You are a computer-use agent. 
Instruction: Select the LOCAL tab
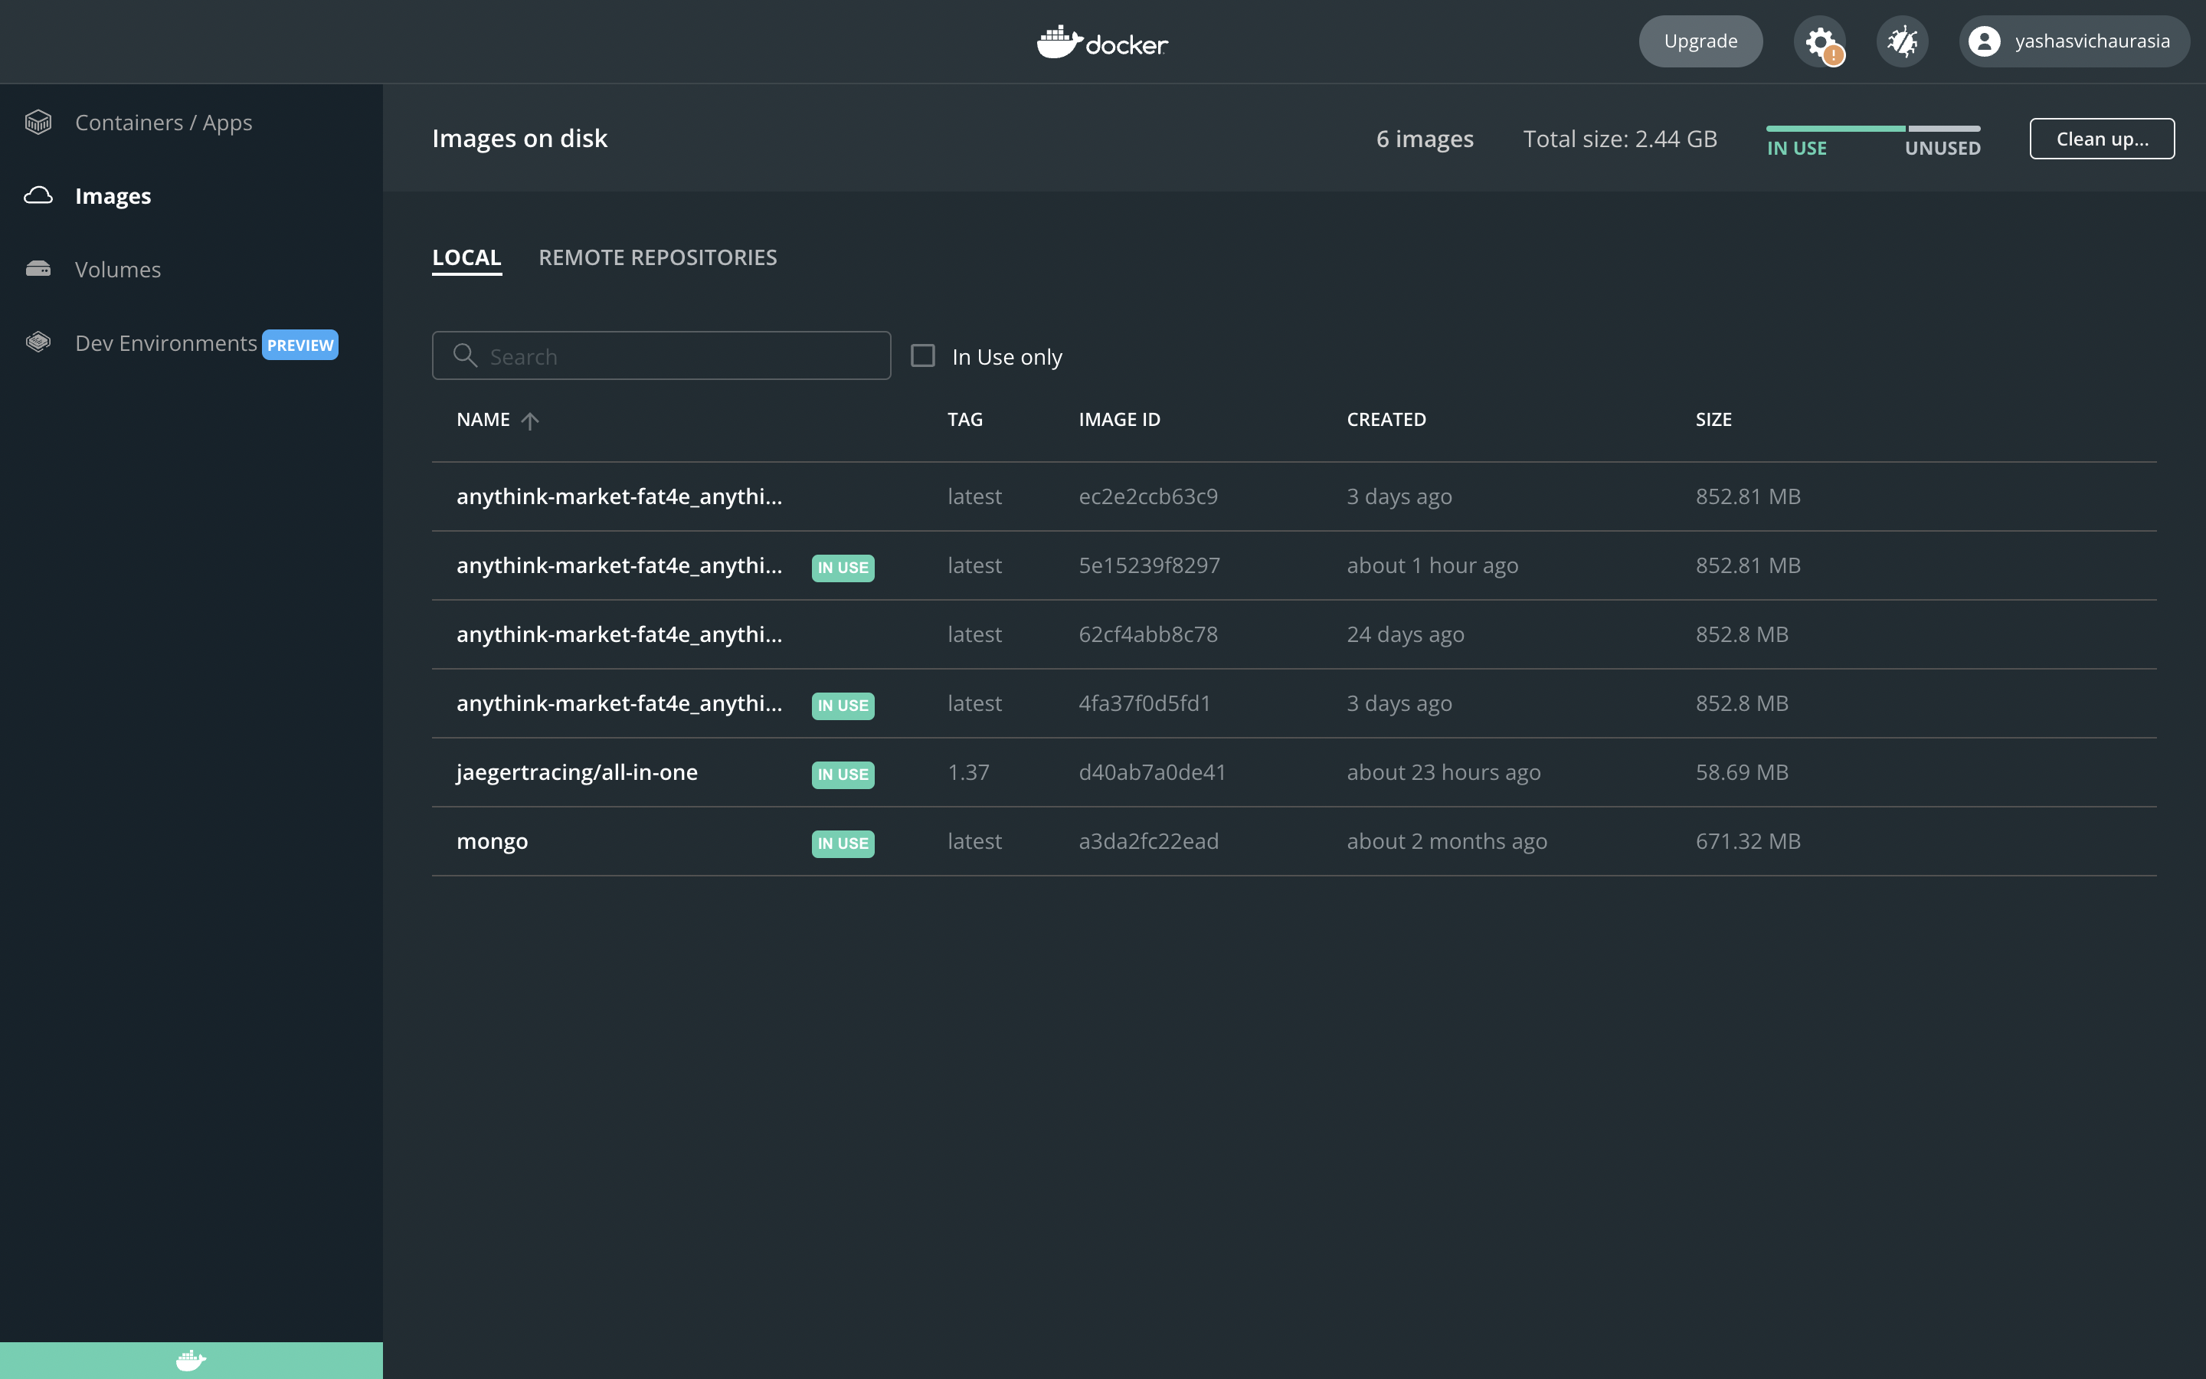pyautogui.click(x=466, y=257)
